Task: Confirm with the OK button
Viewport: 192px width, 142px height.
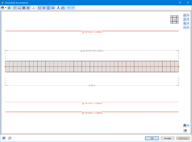Action: [152, 138]
